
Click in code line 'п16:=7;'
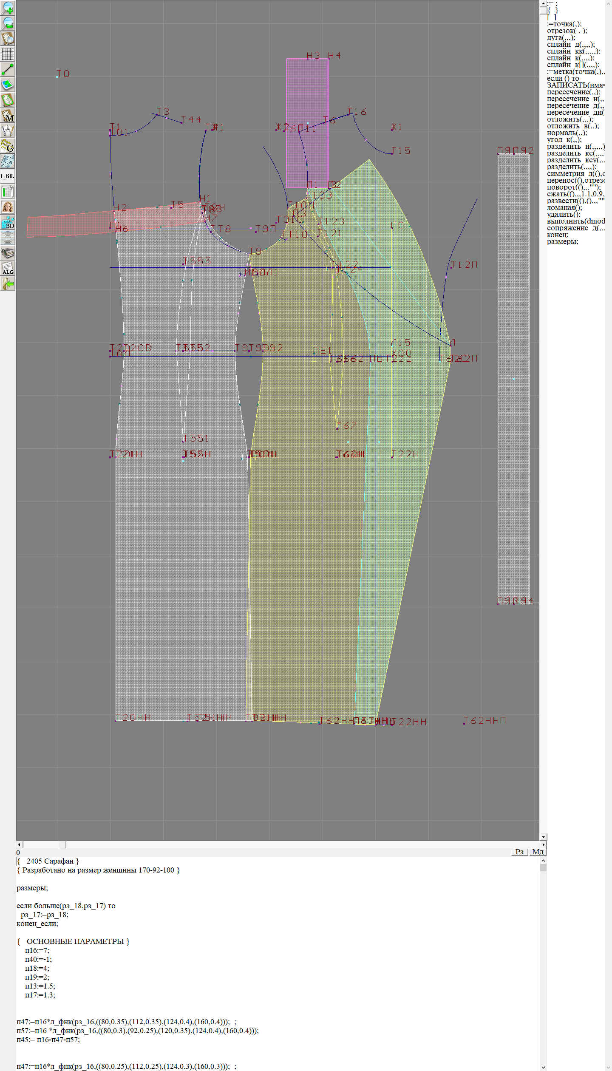pyautogui.click(x=37, y=950)
